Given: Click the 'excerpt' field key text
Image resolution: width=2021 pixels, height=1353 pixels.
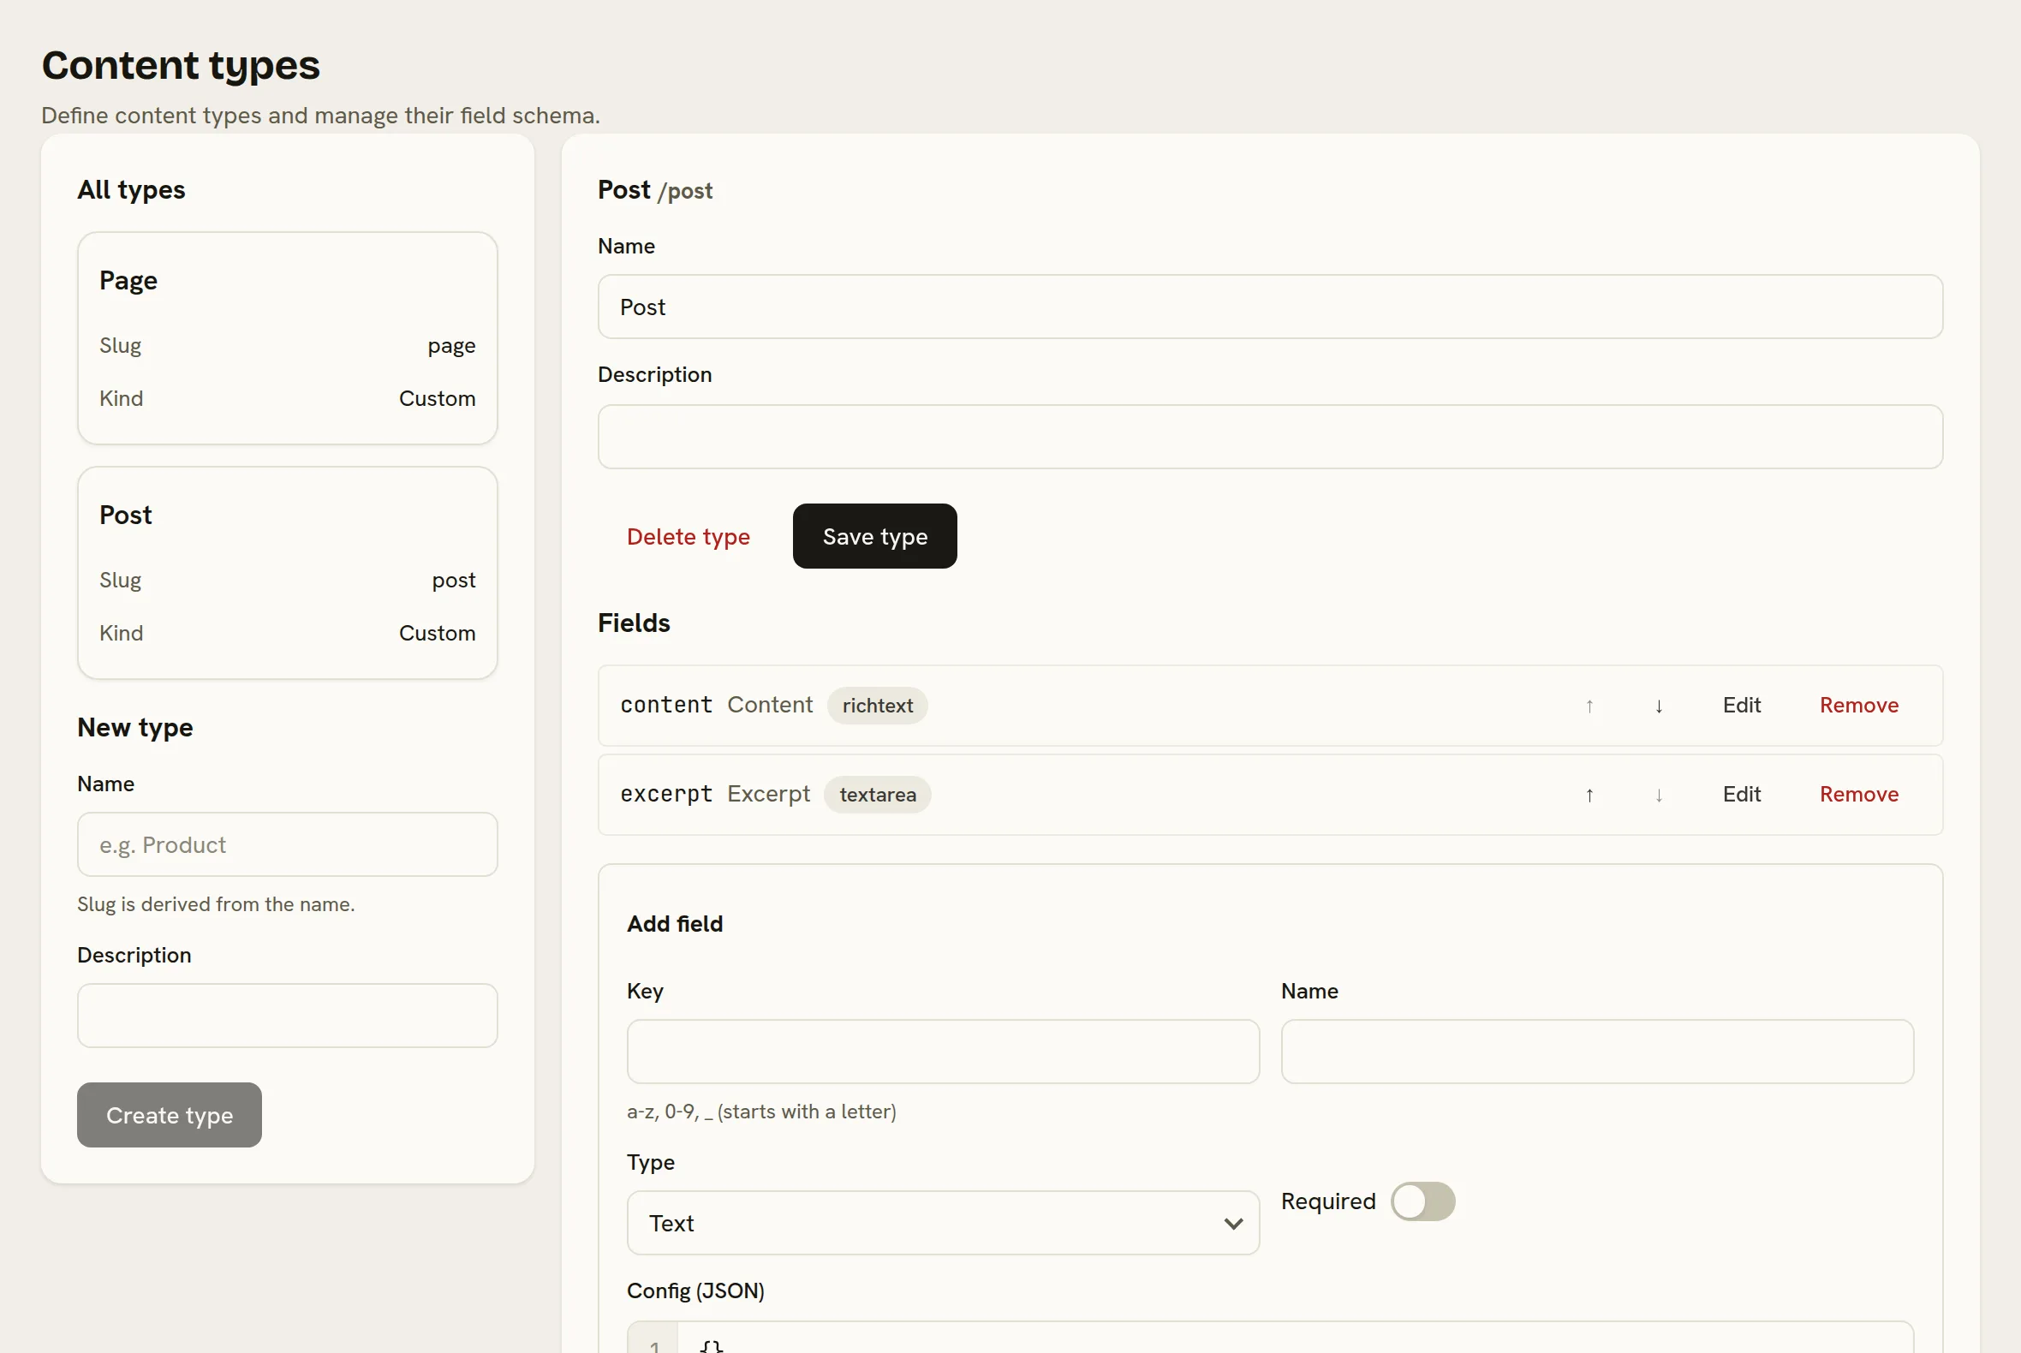Looking at the screenshot, I should pyautogui.click(x=666, y=794).
